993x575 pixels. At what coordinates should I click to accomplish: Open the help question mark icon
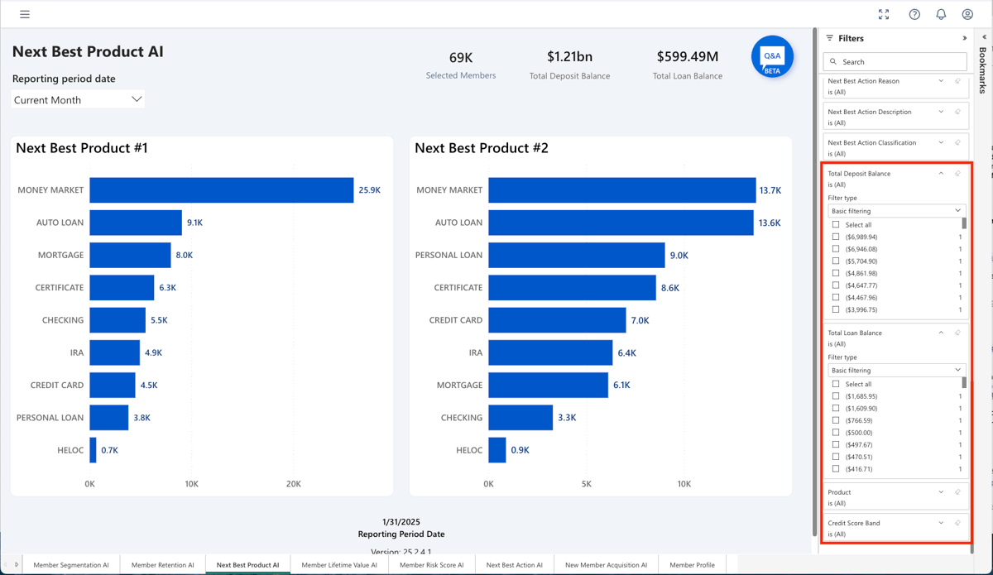click(x=914, y=14)
